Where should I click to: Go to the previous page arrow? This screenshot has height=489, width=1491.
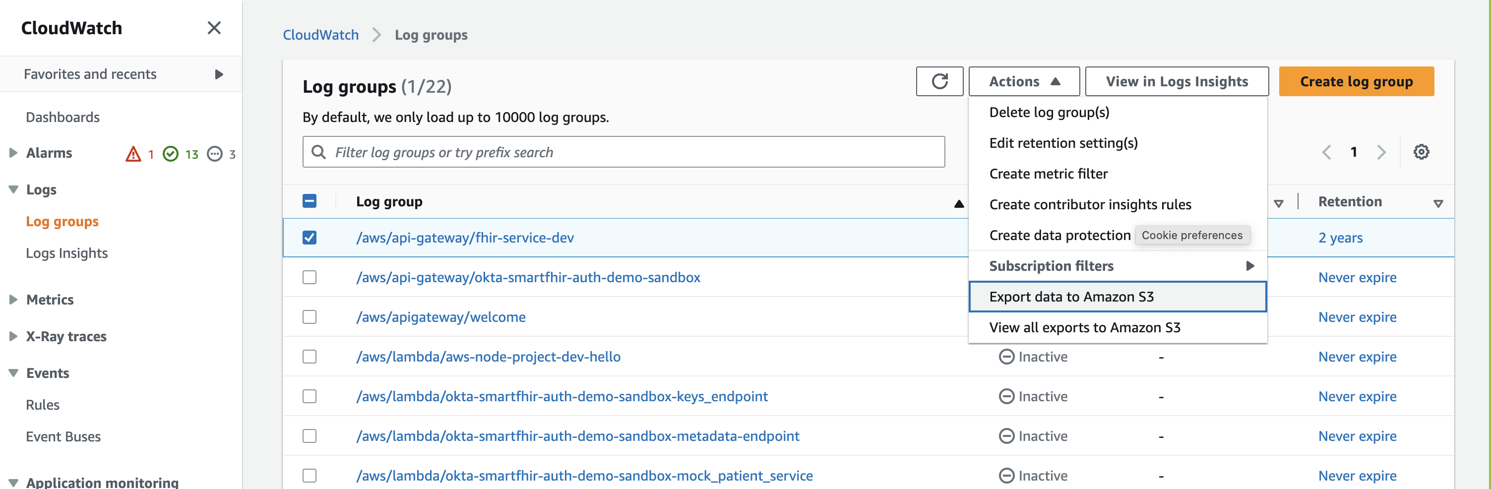pyautogui.click(x=1327, y=152)
